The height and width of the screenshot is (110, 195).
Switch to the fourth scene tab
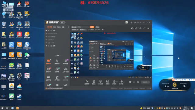point(63,27)
